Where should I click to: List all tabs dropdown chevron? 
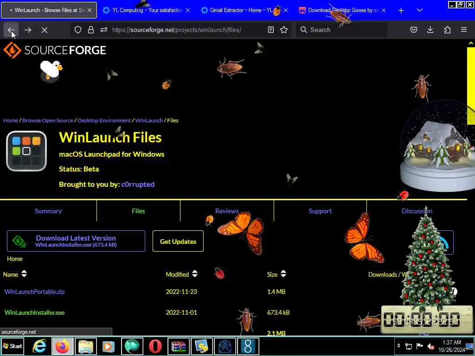(x=419, y=10)
